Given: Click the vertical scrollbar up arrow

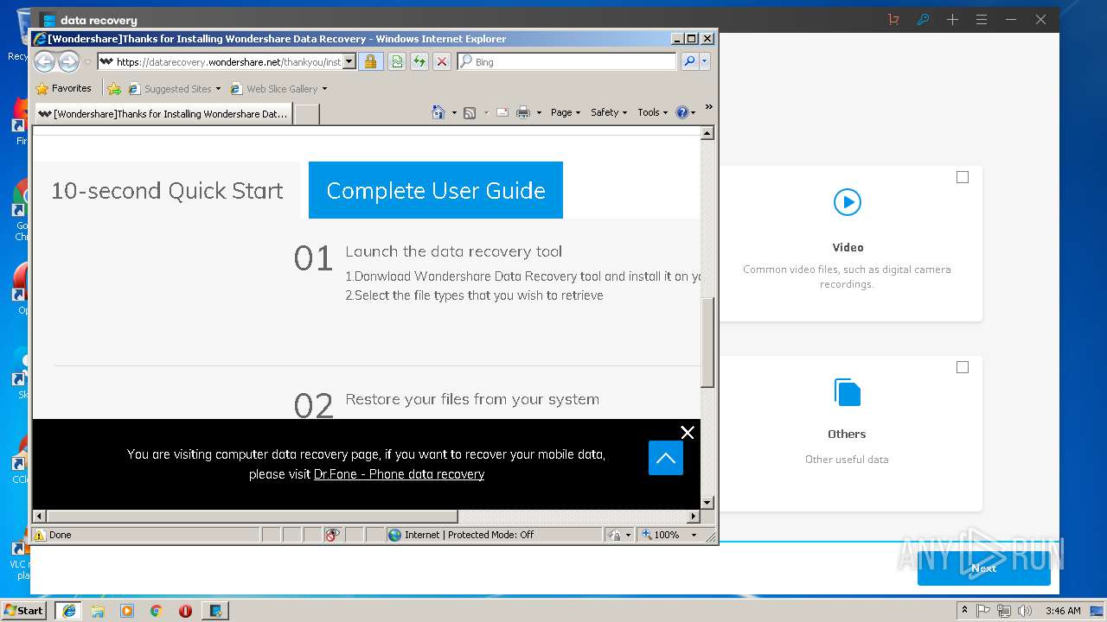Looking at the screenshot, I should (x=707, y=133).
